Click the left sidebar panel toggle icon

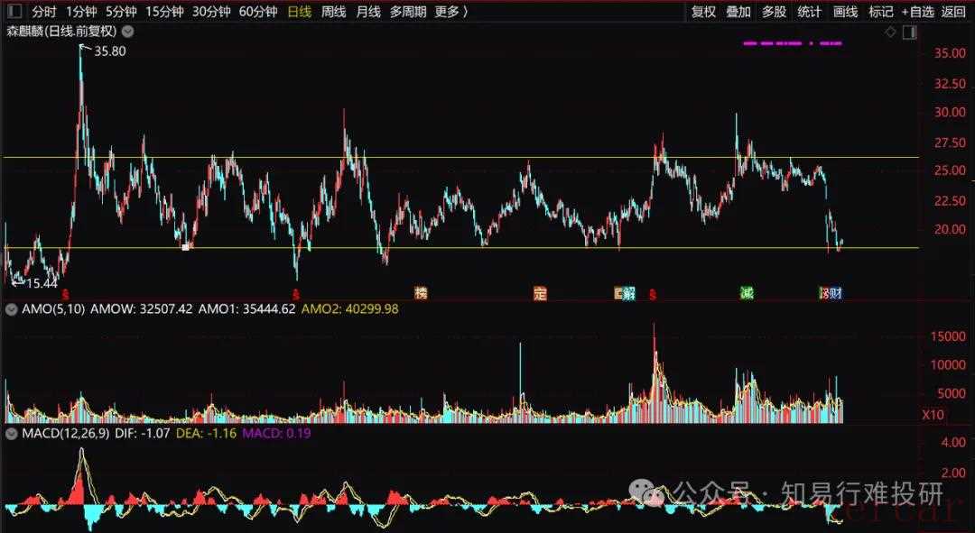[x=14, y=12]
